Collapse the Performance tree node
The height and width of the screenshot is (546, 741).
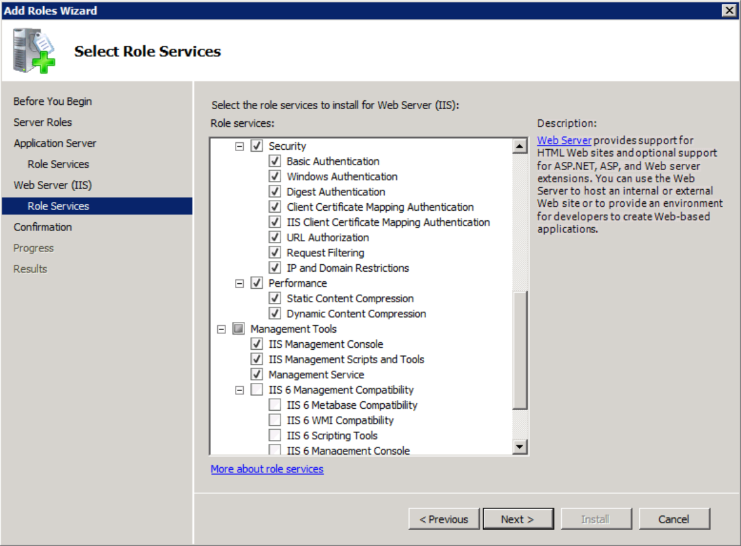point(239,283)
